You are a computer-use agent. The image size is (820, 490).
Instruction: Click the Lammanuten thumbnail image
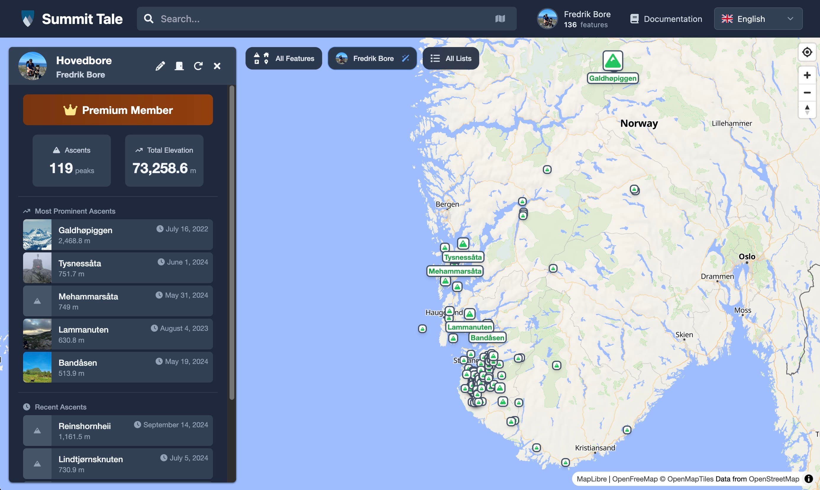(x=37, y=334)
